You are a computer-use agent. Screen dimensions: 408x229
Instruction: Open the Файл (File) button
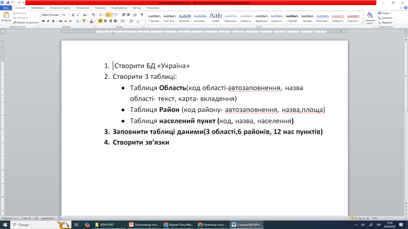click(x=6, y=8)
